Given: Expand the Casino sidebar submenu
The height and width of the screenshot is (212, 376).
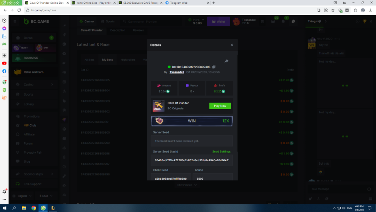Looking at the screenshot, I should pos(52,85).
